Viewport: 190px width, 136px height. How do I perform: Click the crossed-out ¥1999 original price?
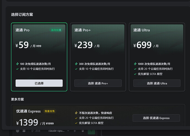(50, 123)
